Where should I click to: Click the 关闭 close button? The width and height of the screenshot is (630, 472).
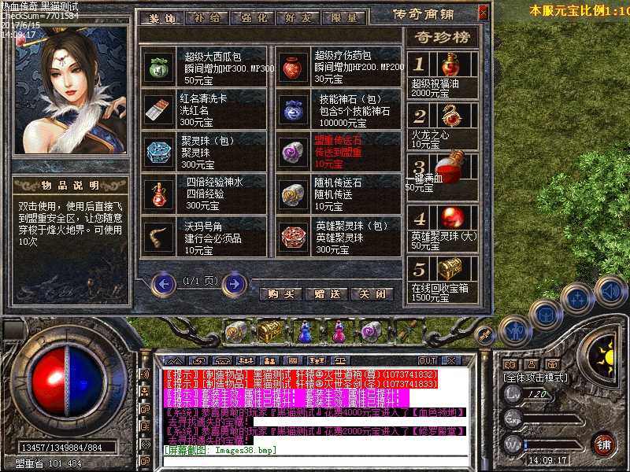pos(372,294)
